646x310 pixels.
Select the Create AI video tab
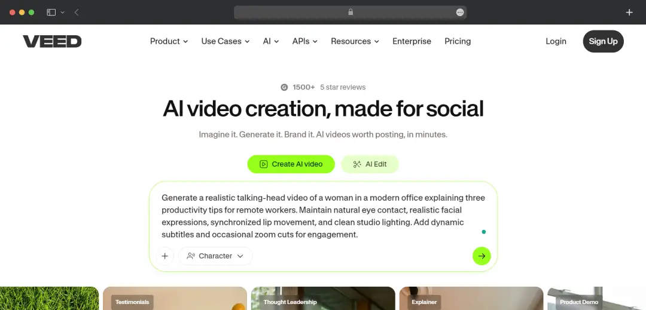pos(291,164)
